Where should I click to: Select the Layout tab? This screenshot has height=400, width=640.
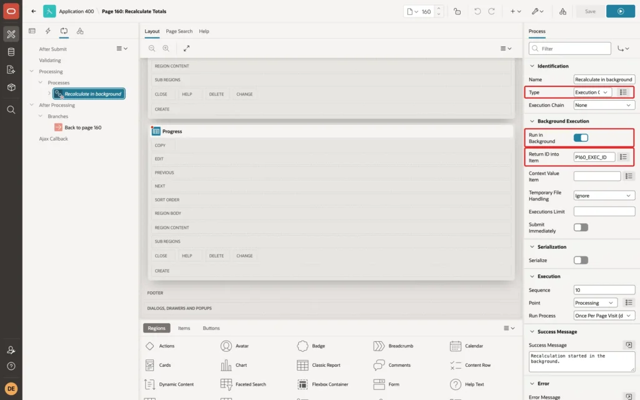coord(152,31)
